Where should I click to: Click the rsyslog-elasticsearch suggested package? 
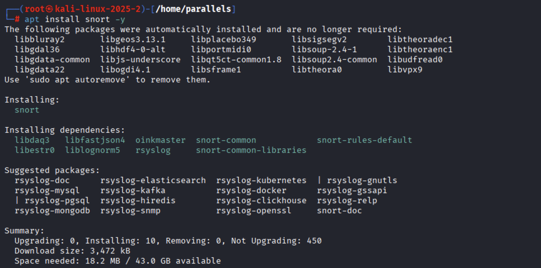click(x=153, y=181)
